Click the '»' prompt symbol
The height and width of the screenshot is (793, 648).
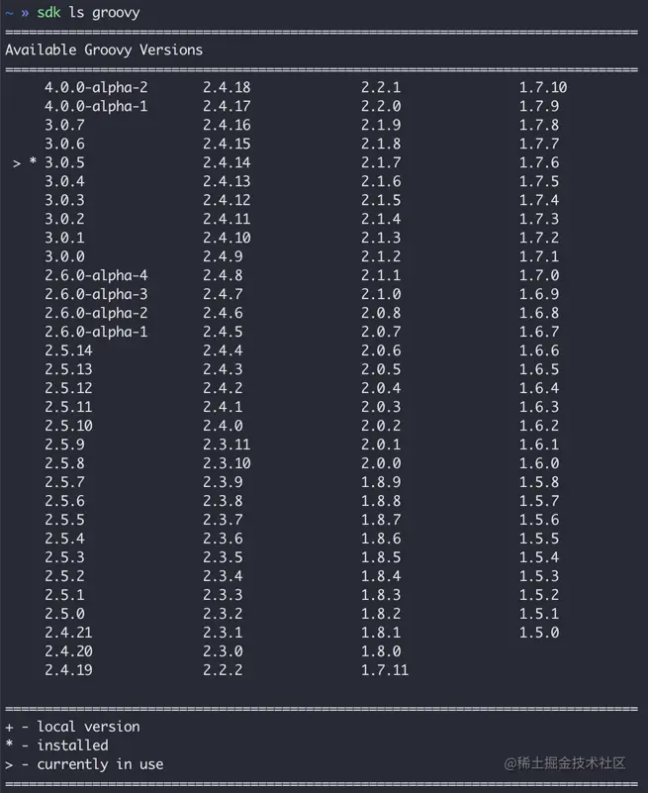(x=25, y=13)
